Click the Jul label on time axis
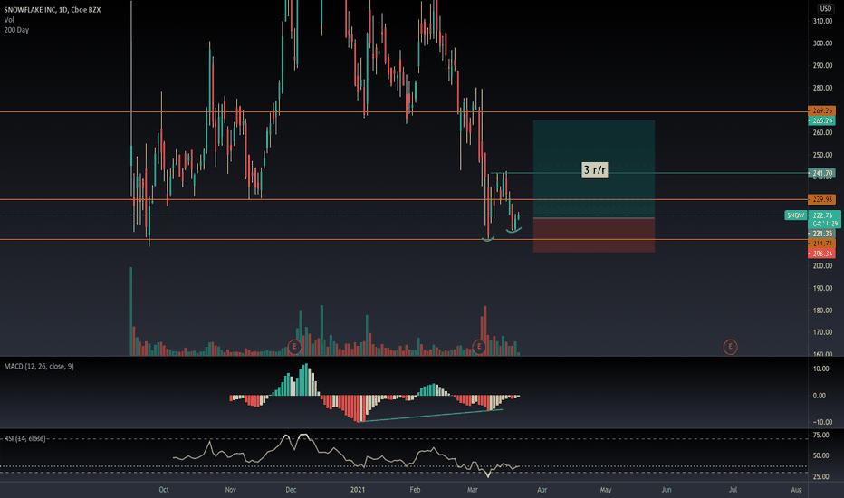Screen dimensions: 844x498 [733, 489]
